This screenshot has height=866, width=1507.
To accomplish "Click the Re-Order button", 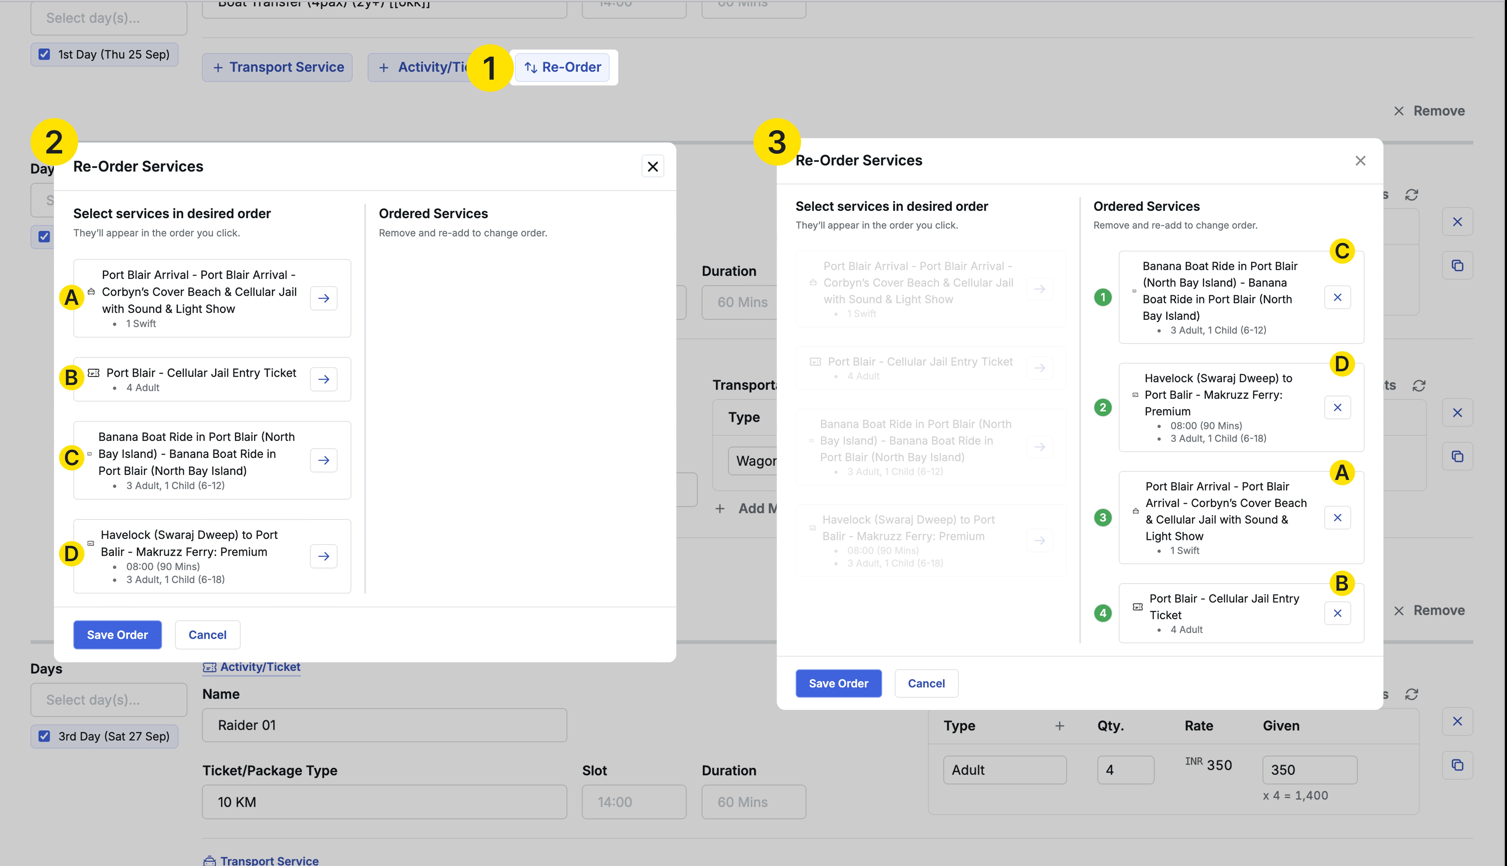I will (x=562, y=67).
